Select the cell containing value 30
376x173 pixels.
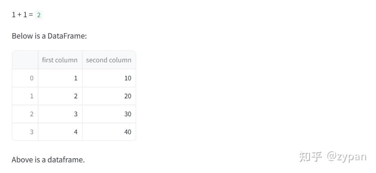[x=109, y=114]
